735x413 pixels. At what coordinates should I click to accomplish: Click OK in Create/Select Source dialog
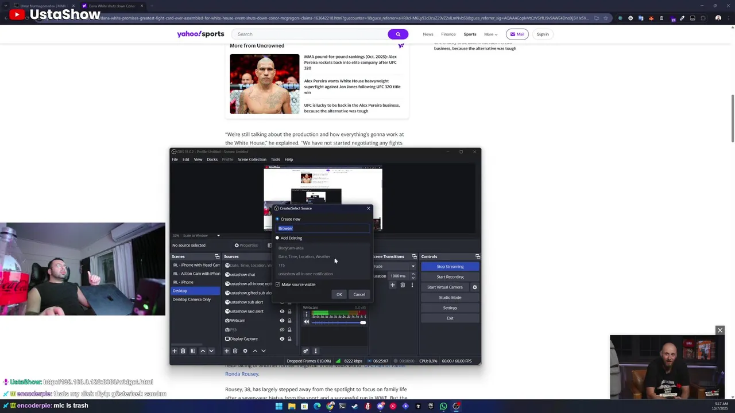click(339, 294)
